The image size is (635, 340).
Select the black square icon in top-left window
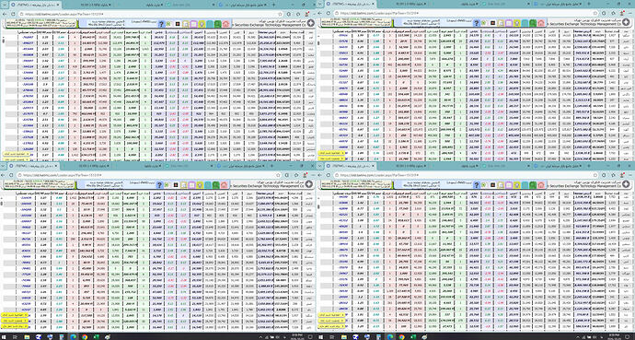click(178, 24)
